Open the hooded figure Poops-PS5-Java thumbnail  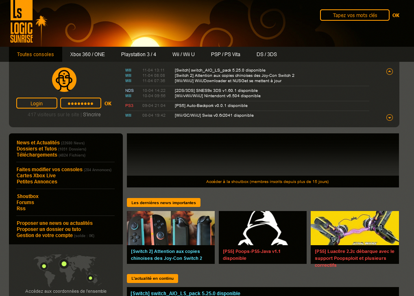coord(263,228)
